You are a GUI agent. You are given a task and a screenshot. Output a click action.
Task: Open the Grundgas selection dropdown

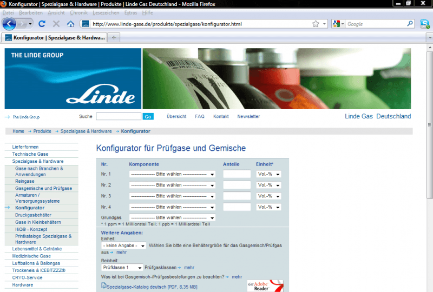172,217
